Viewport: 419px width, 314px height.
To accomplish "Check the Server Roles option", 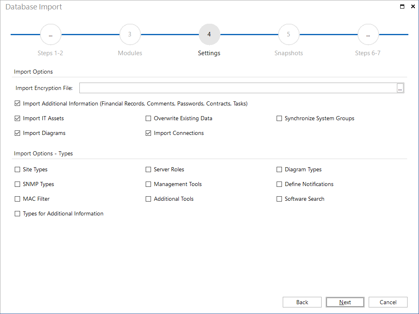I will pyautogui.click(x=148, y=169).
